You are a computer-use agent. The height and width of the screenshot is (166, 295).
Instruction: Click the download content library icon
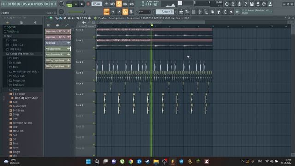click(270, 4)
